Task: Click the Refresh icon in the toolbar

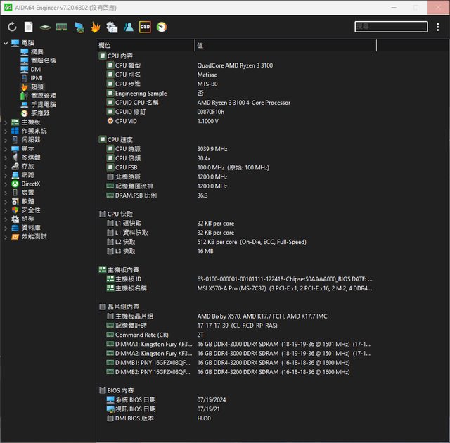Action: [x=12, y=27]
